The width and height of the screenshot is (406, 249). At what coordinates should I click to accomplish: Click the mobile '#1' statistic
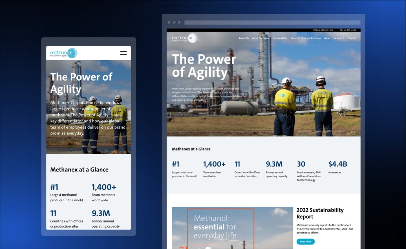tap(54, 187)
